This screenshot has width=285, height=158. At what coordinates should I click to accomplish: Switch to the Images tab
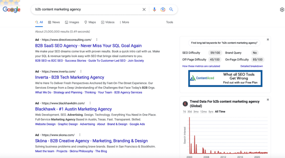(72, 22)
